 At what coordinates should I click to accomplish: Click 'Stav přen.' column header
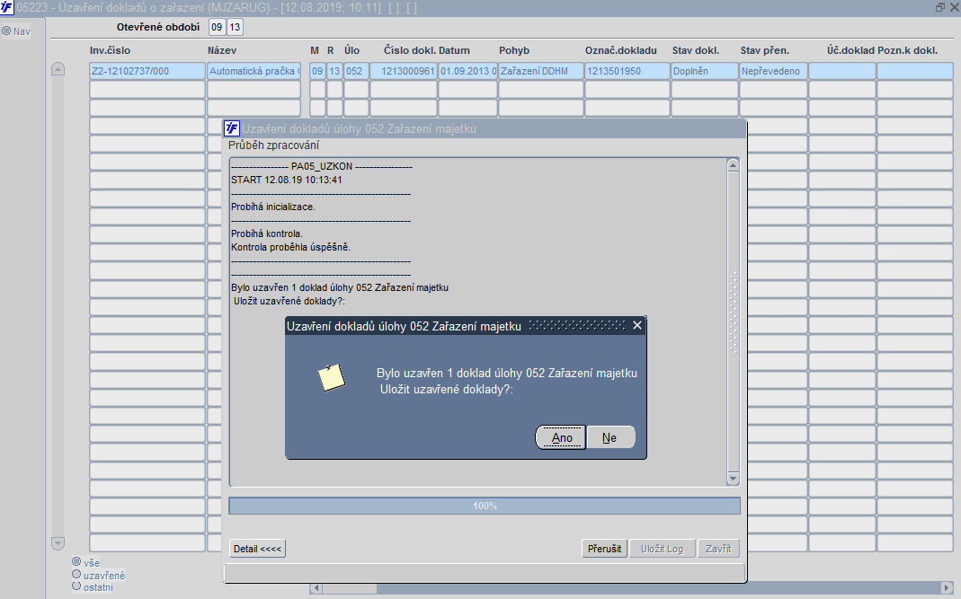765,50
